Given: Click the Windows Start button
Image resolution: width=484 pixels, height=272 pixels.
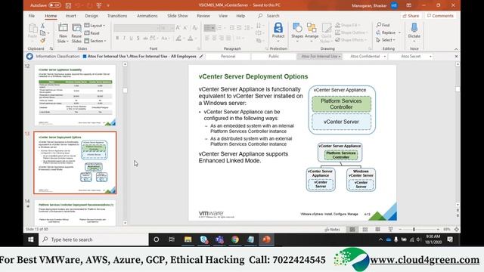Looking at the screenshot, I should coord(31,240).
